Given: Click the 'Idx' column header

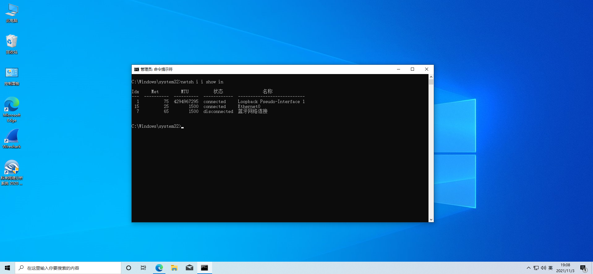Looking at the screenshot, I should [135, 92].
